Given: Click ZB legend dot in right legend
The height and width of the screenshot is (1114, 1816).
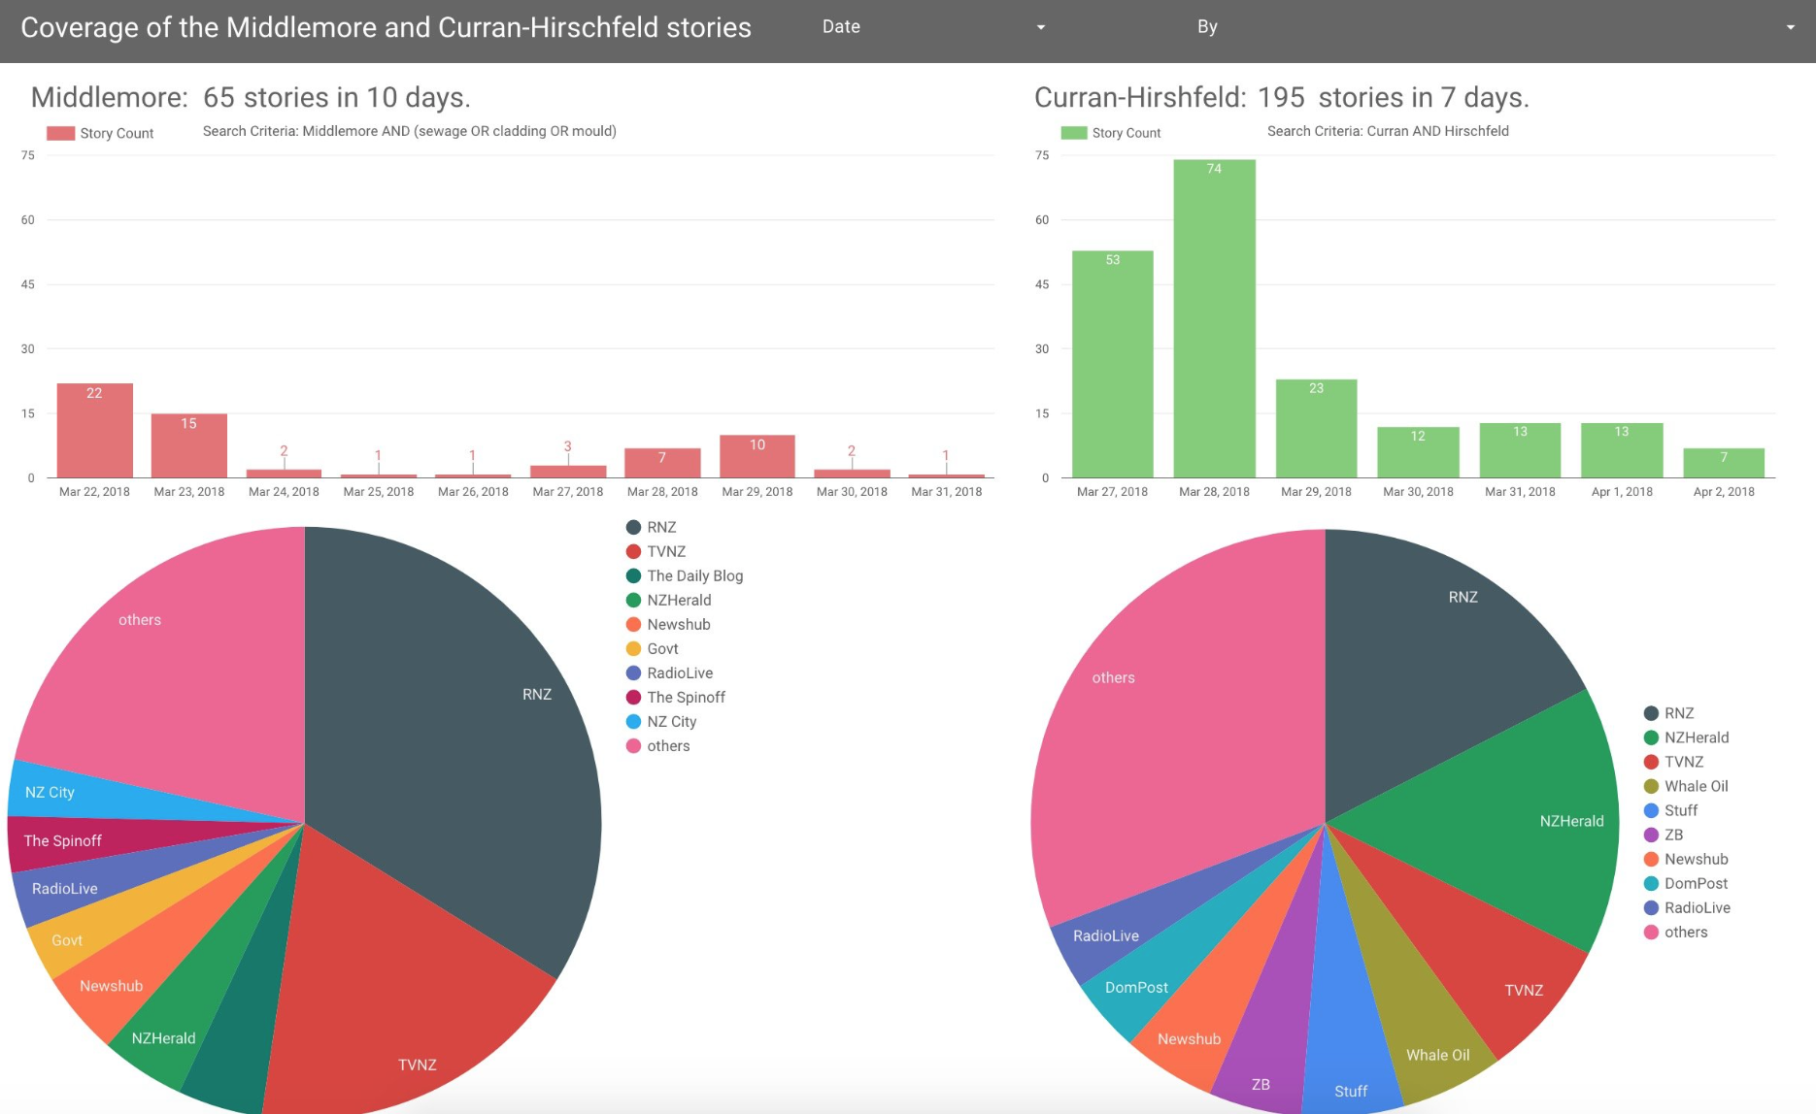Looking at the screenshot, I should [x=1651, y=835].
